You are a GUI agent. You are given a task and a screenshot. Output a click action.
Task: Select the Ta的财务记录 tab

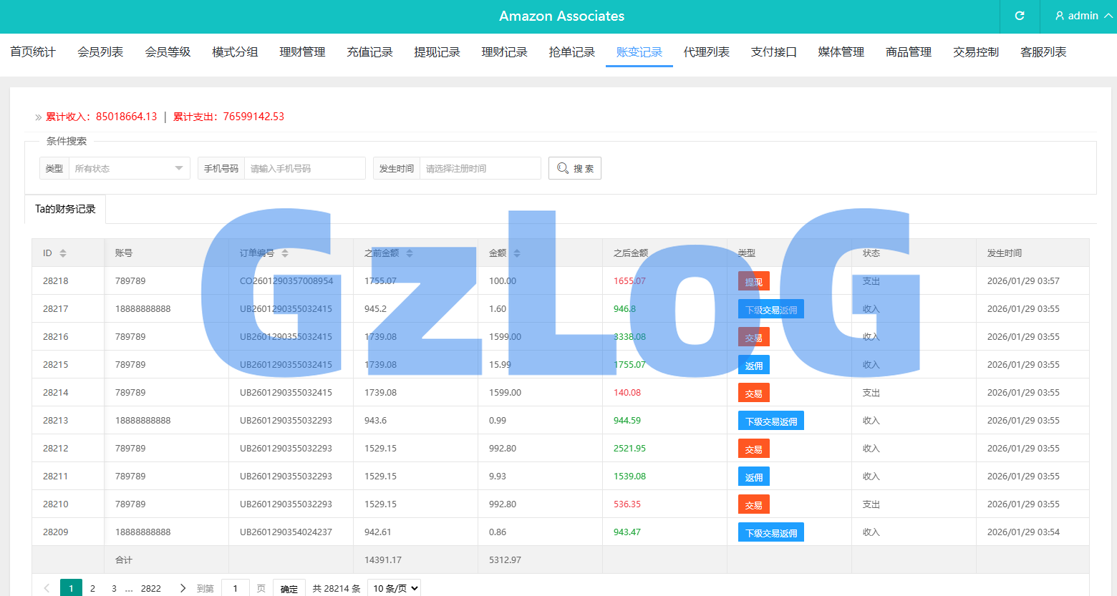(x=65, y=209)
